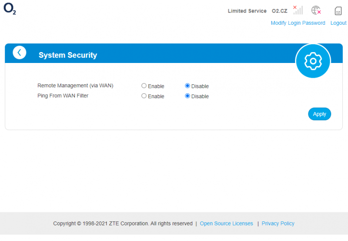Open the Open Source Licenses link
348x241 pixels.
(226, 224)
